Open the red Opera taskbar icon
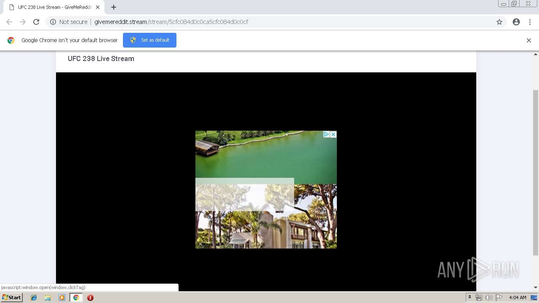The width and height of the screenshot is (539, 303). (x=90, y=298)
